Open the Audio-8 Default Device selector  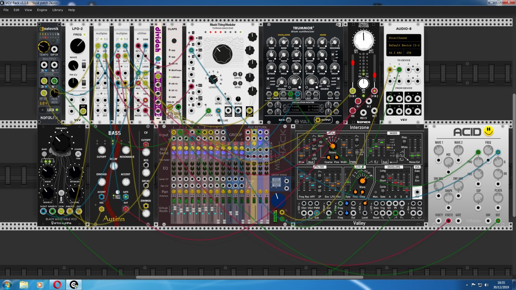pyautogui.click(x=403, y=45)
